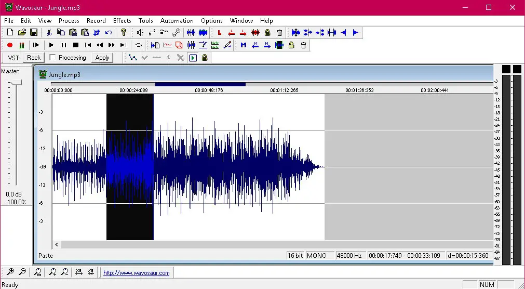Image resolution: width=525 pixels, height=289 pixels.
Task: Click the red Record button
Action: (x=10, y=45)
